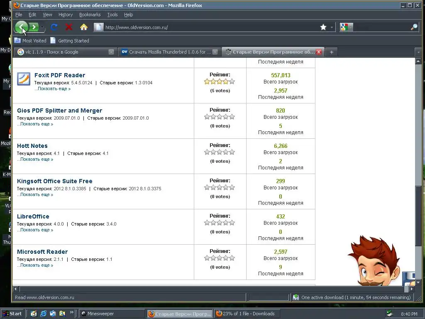Click the One active download status text
This screenshot has height=319, width=425.
click(356, 297)
